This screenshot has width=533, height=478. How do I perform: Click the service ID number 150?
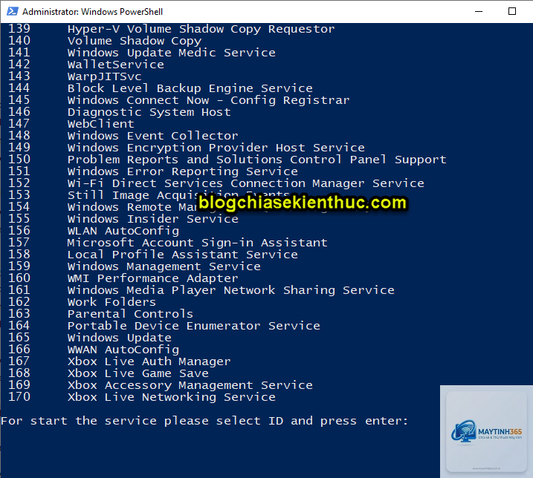click(x=19, y=160)
